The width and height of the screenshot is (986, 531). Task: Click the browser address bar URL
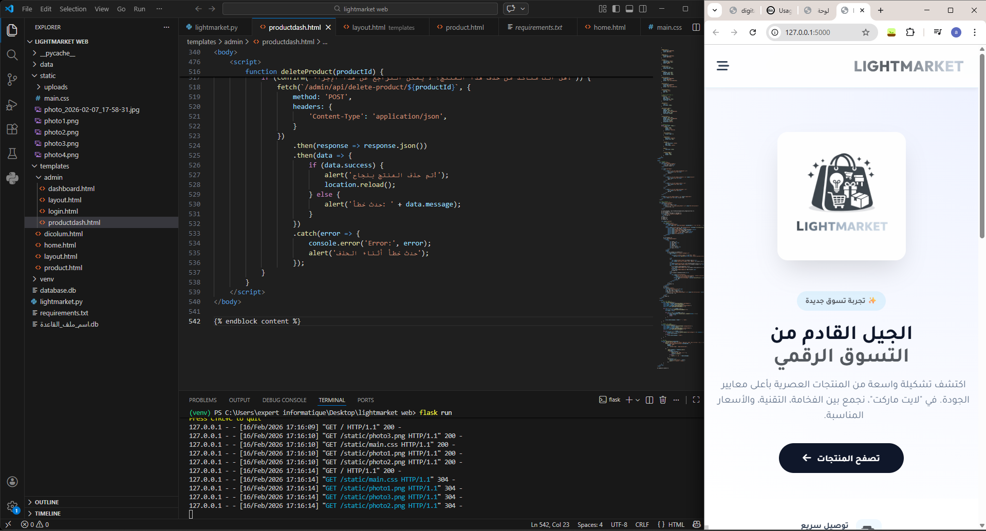[x=807, y=32]
